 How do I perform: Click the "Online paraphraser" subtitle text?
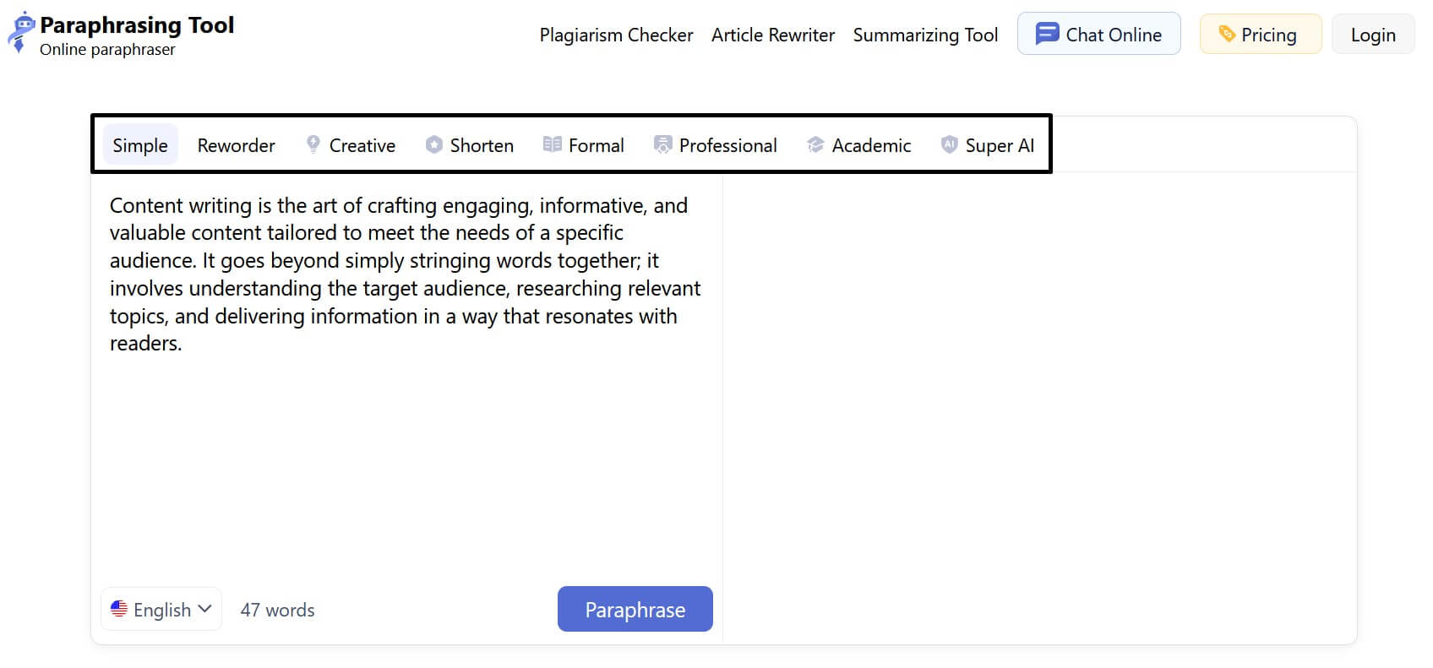pyautogui.click(x=107, y=50)
